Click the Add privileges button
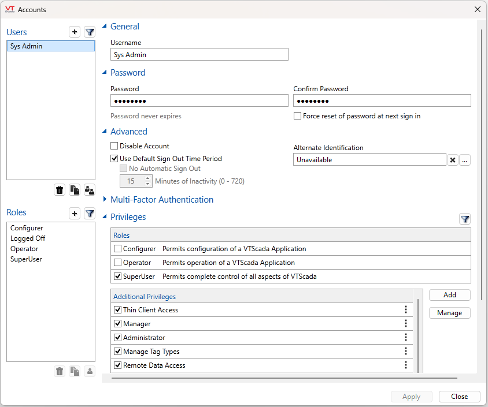 pos(449,295)
